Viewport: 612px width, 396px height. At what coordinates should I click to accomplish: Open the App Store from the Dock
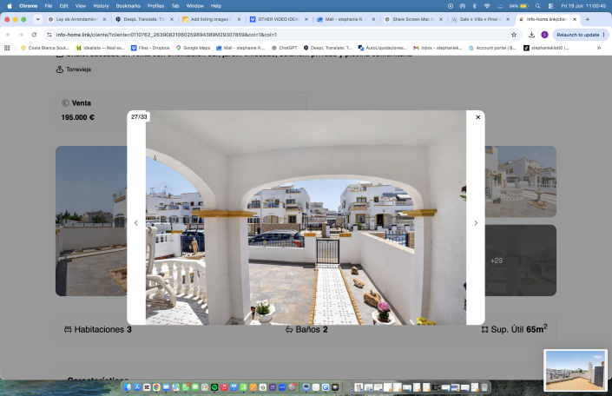point(137,387)
